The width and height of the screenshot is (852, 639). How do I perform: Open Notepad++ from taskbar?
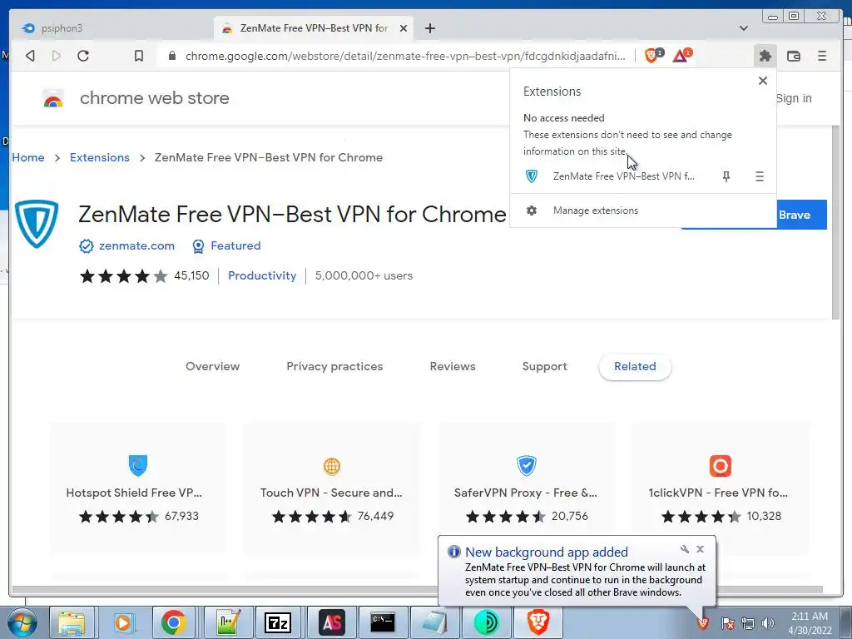click(226, 622)
